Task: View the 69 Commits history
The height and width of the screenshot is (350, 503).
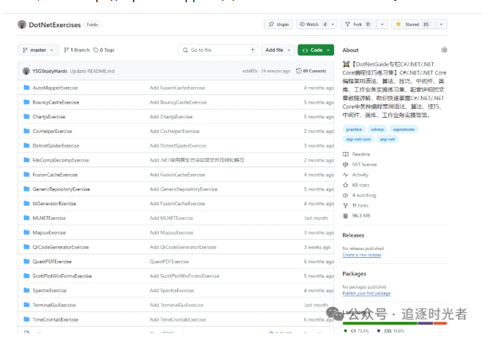Action: pos(311,71)
